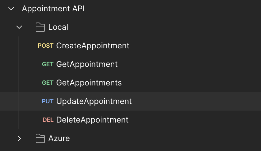Select the Appointment API collection name
Screen dimensions: 261x151
pos(53,9)
